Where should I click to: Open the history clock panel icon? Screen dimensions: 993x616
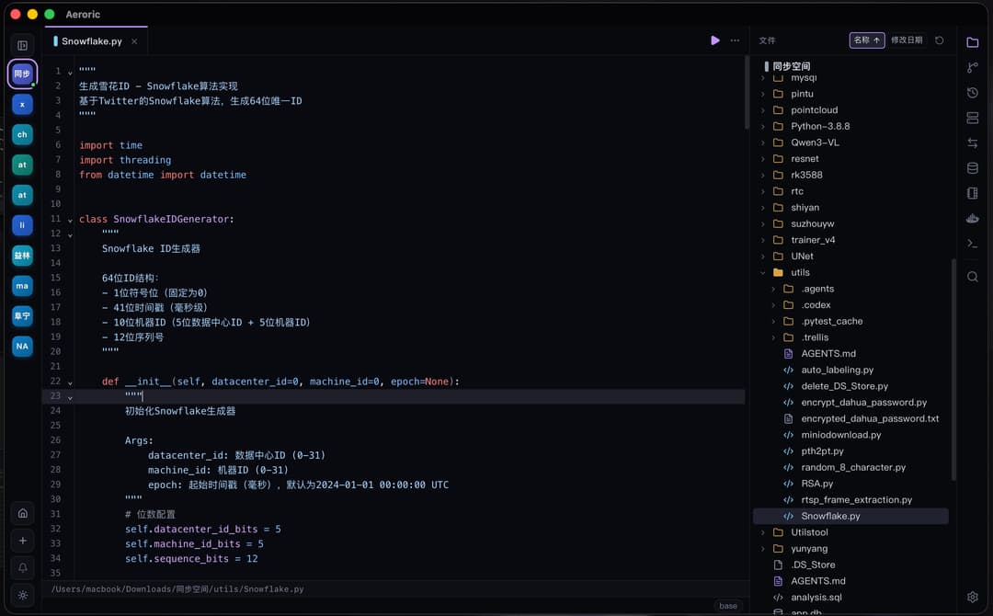click(x=972, y=93)
